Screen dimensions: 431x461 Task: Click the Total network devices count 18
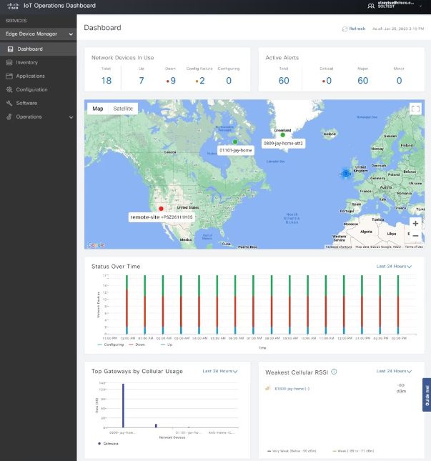pyautogui.click(x=106, y=81)
